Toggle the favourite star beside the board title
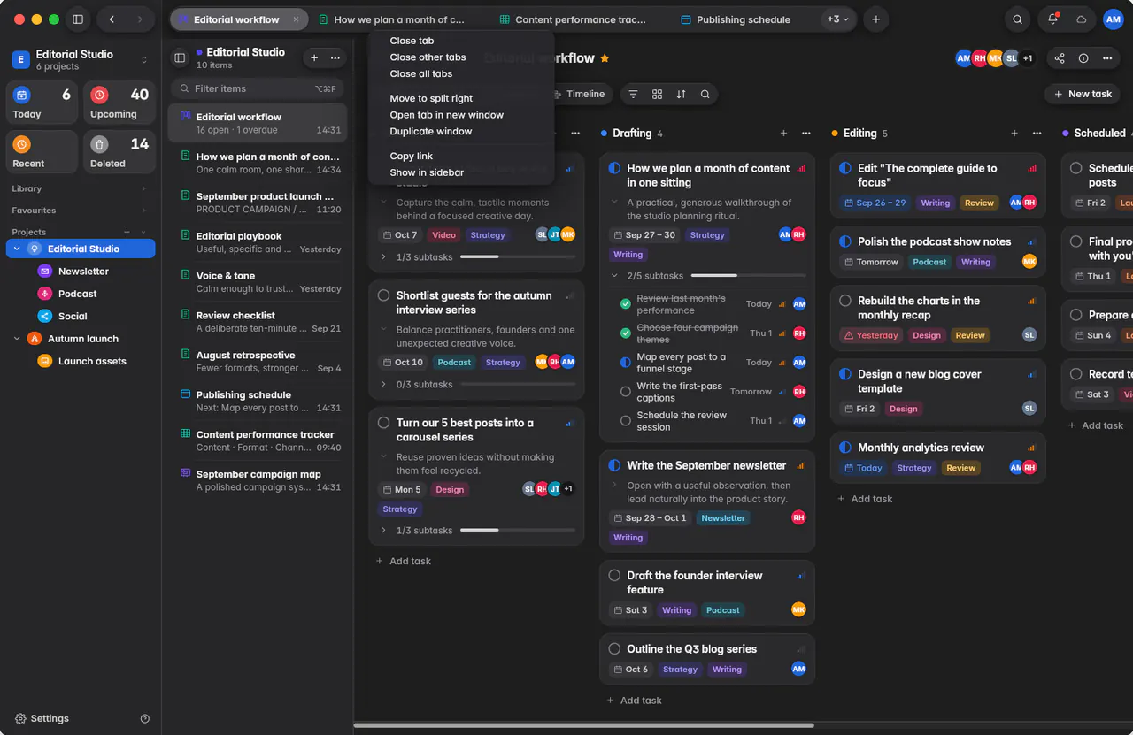The height and width of the screenshot is (735, 1133). [605, 58]
